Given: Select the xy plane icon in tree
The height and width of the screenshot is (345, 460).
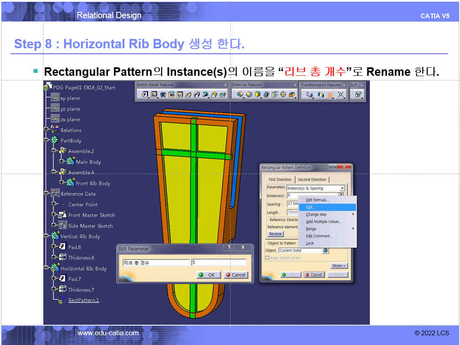Looking at the screenshot, I should tap(55, 98).
